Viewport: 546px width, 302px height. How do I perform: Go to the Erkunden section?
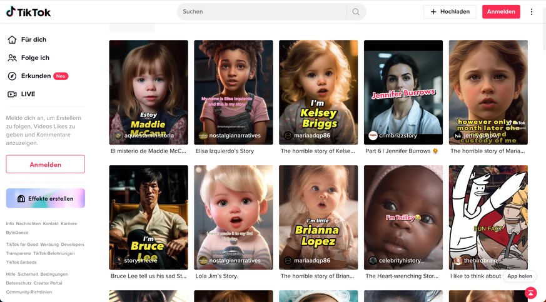pyautogui.click(x=36, y=76)
